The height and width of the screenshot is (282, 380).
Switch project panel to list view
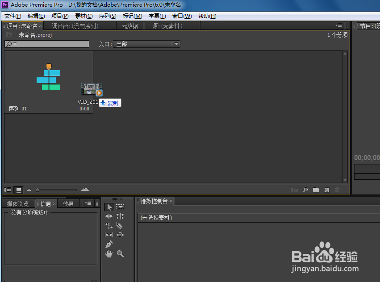8,190
